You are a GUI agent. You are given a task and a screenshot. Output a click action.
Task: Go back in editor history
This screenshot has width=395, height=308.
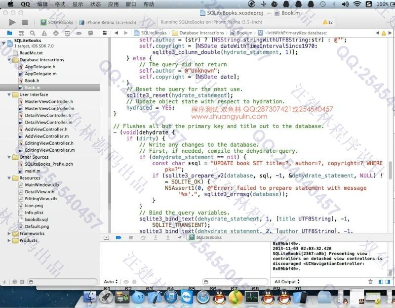pos(117,33)
